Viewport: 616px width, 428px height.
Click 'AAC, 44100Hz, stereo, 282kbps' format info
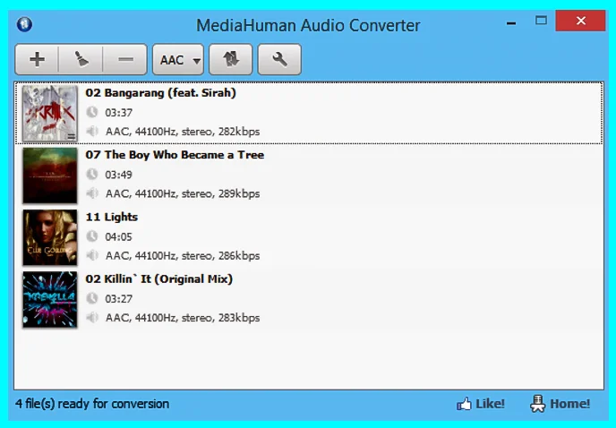point(183,132)
